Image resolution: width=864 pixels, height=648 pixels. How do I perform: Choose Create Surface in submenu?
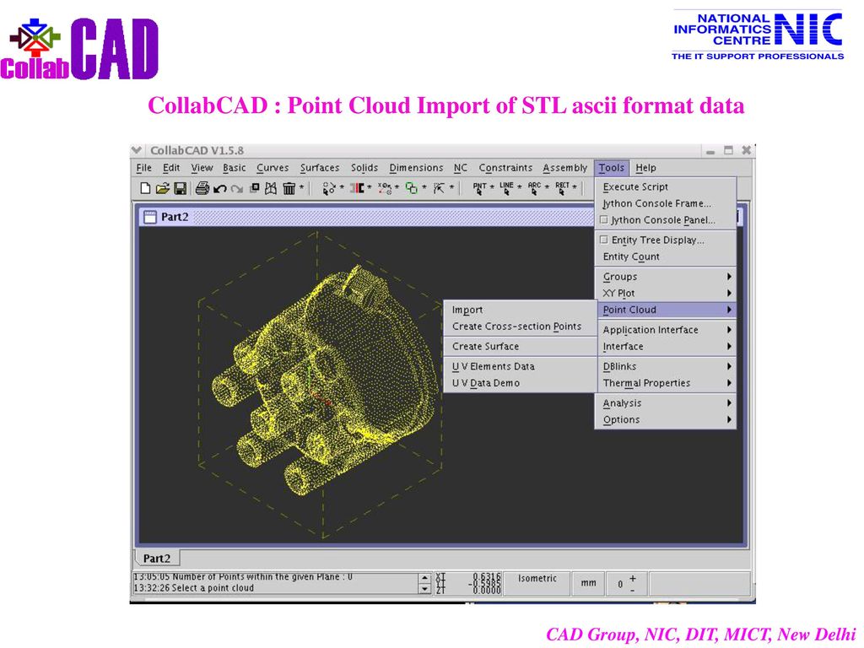(520, 346)
